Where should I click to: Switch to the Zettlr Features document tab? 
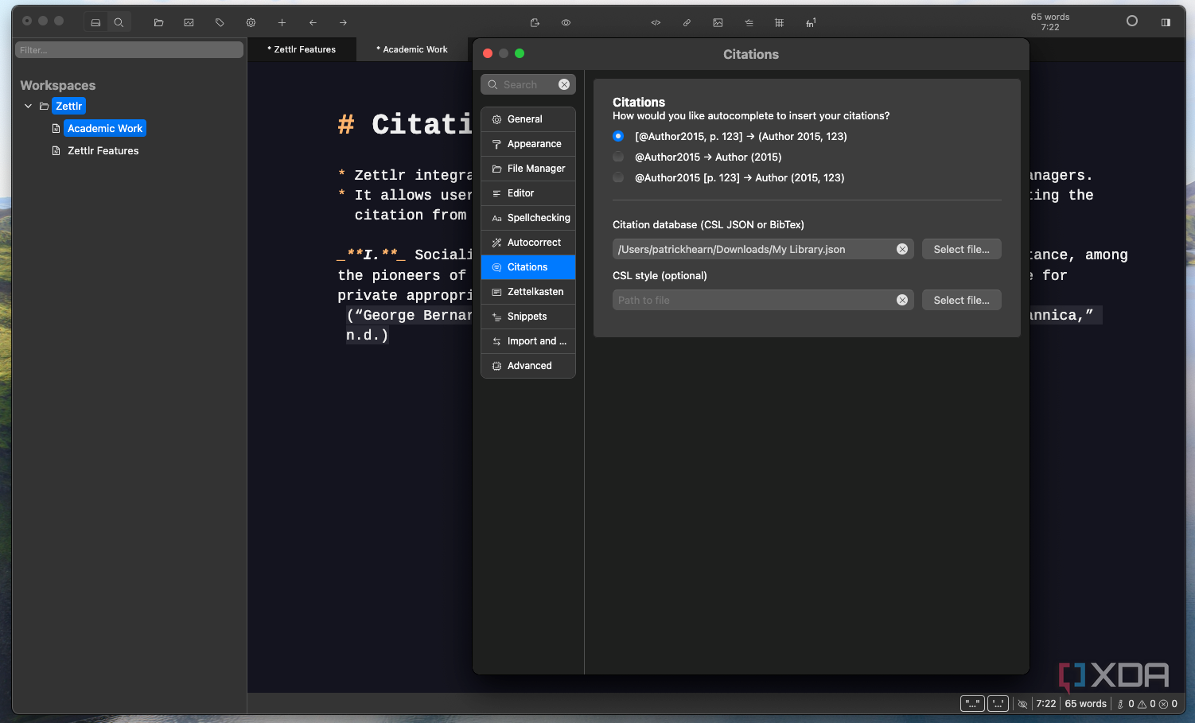coord(302,49)
